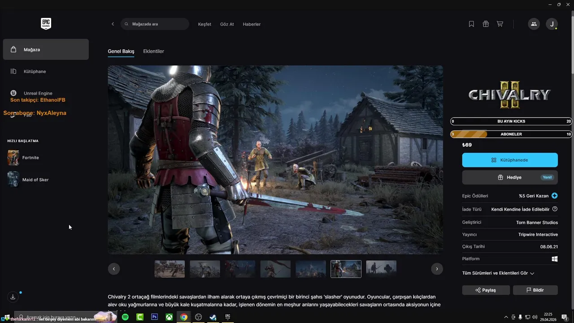574x323 pixels.
Task: Click the Tripwire Interactive publisher name
Action: click(538, 235)
